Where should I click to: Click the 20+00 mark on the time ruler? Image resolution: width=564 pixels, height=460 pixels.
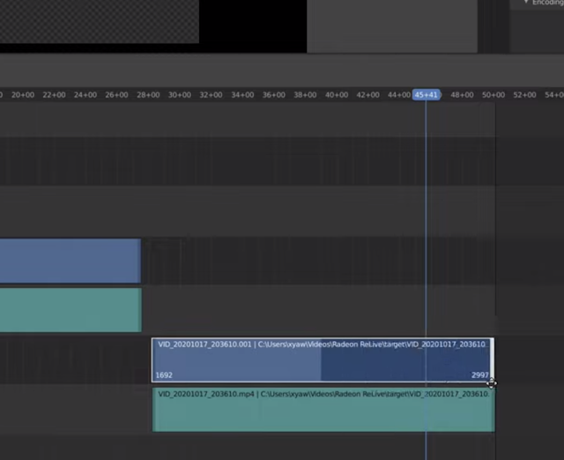click(23, 95)
